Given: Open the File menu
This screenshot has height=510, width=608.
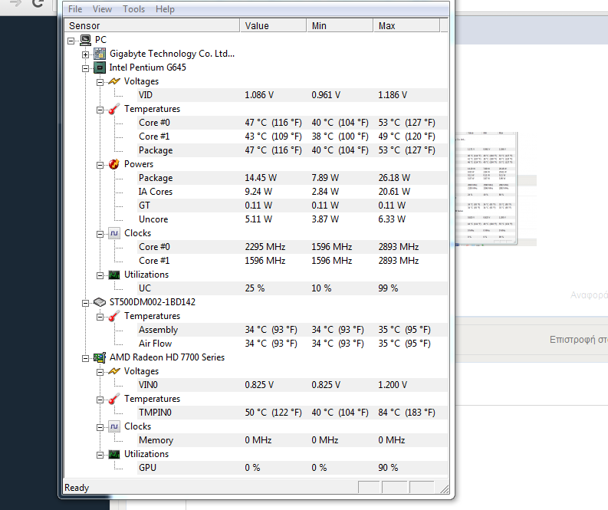Looking at the screenshot, I should [x=75, y=9].
